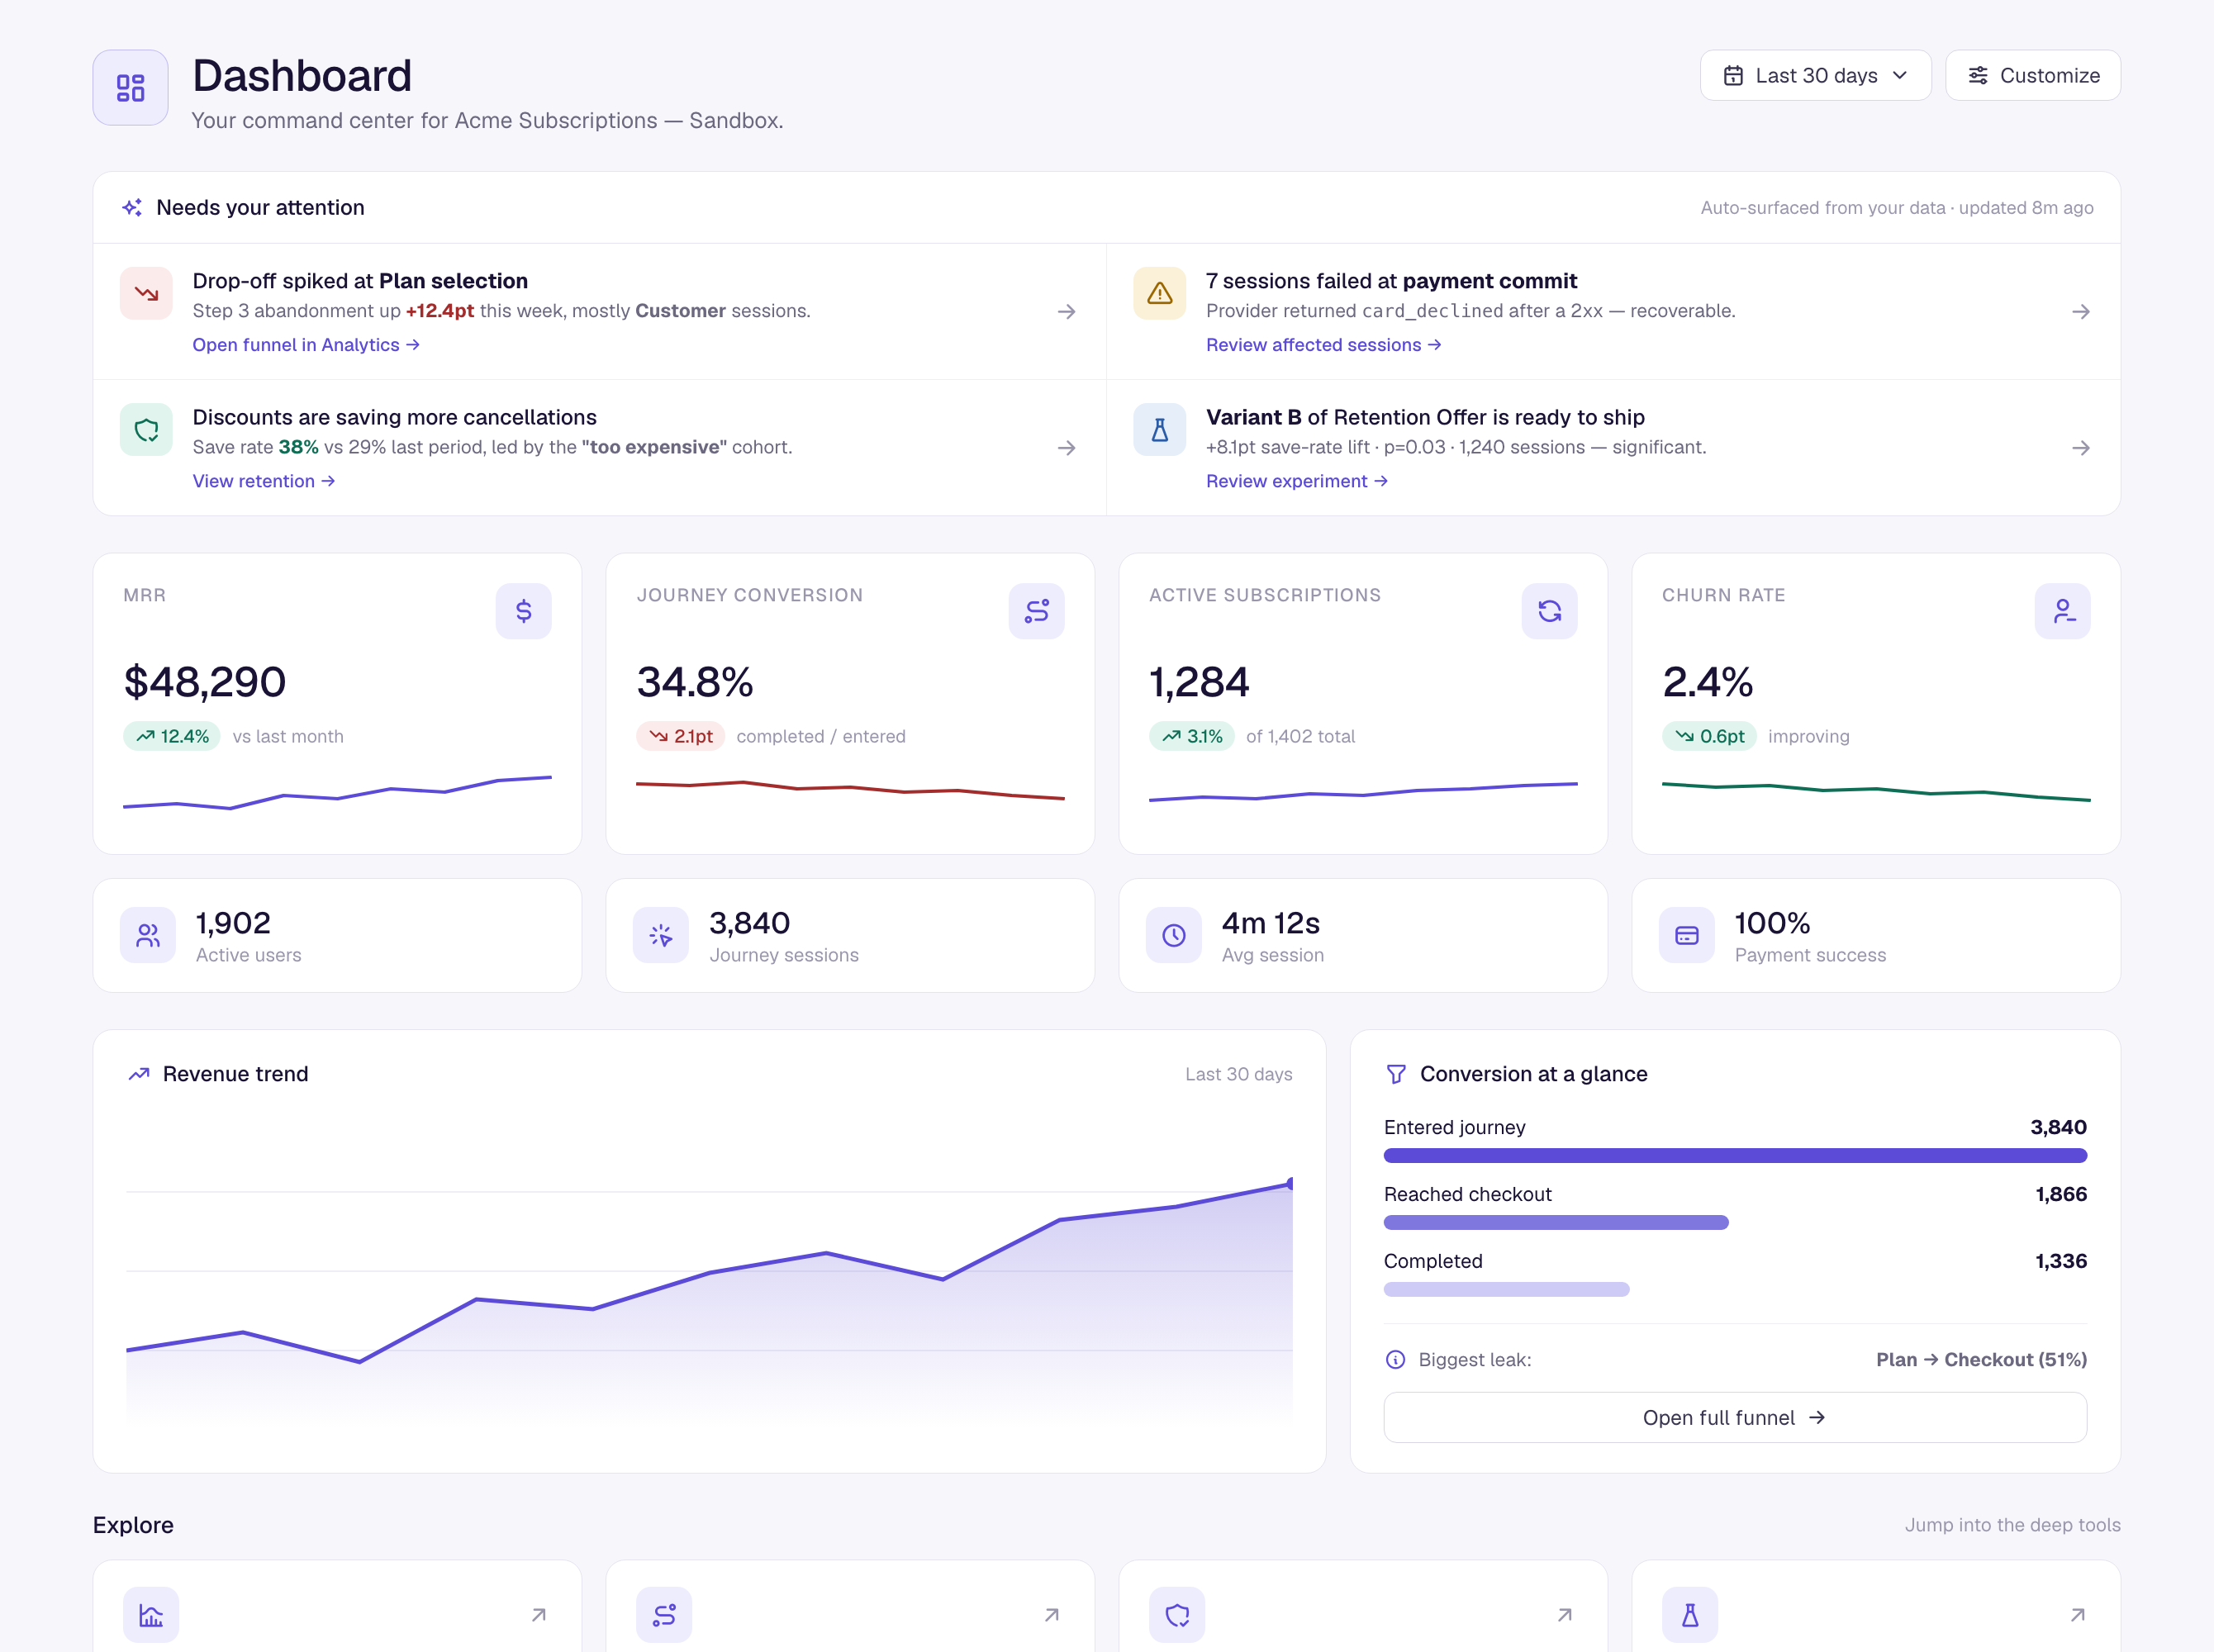Viewport: 2214px width, 1652px height.
Task: Click the Customize button
Action: [x=2032, y=76]
